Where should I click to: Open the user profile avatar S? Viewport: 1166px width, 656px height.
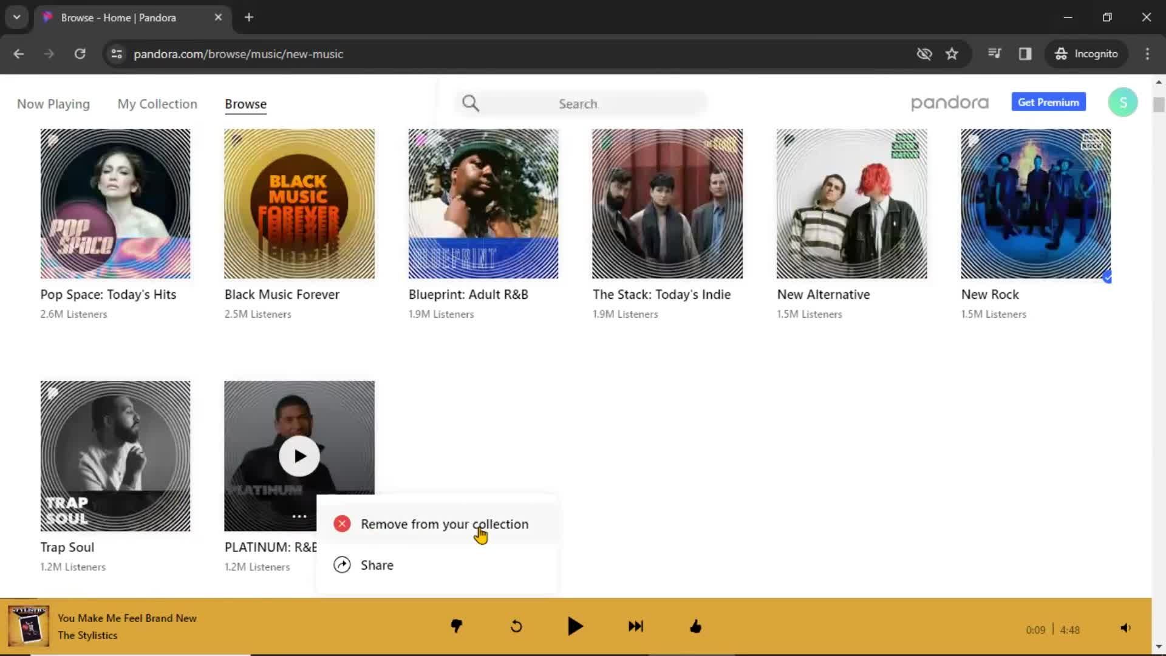tap(1123, 102)
